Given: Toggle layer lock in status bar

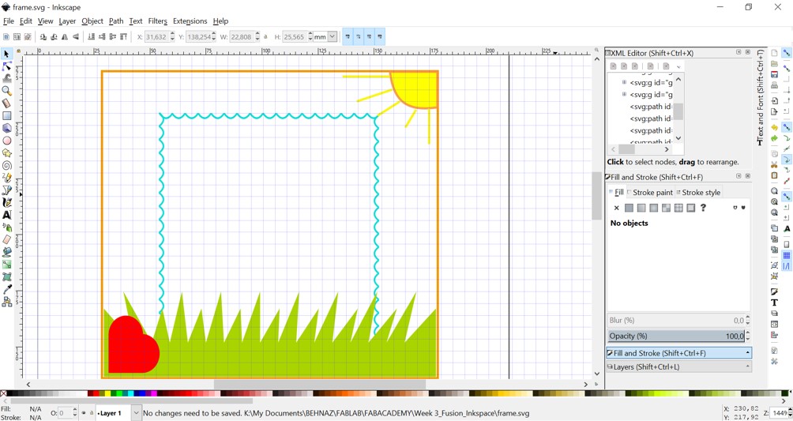Looking at the screenshot, I should (x=92, y=413).
